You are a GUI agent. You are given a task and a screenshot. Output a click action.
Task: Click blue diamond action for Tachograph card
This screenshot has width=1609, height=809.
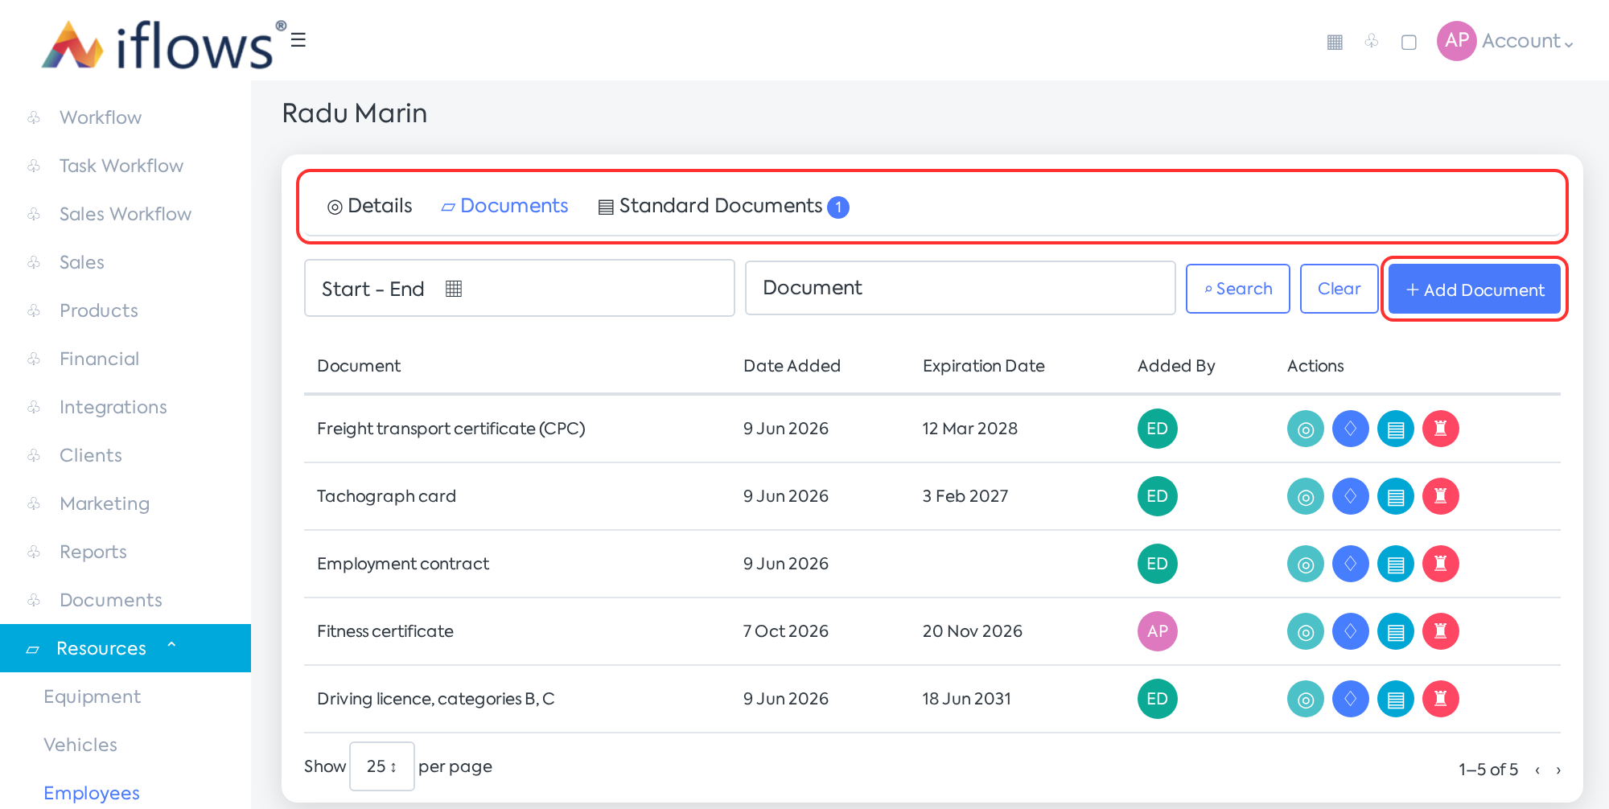[x=1351, y=496]
